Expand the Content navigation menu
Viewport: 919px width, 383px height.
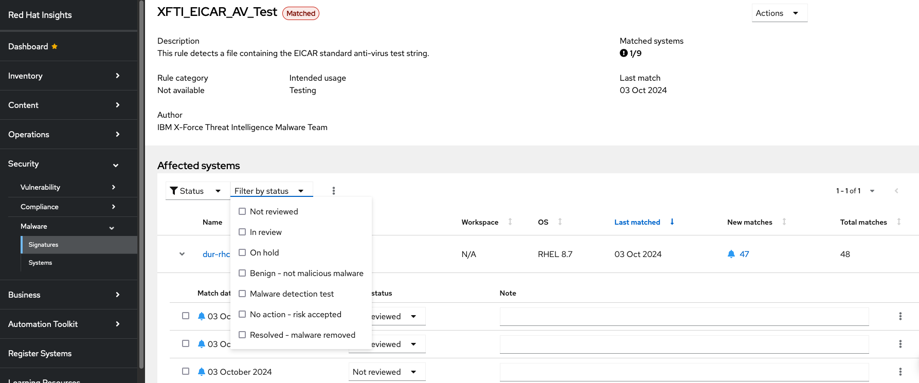point(69,105)
